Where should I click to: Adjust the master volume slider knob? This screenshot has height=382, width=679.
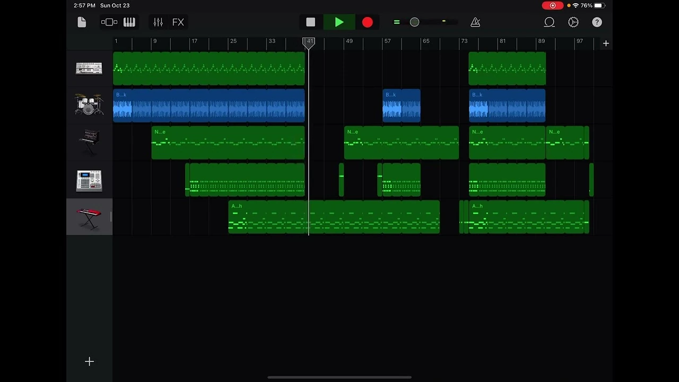[x=414, y=22]
